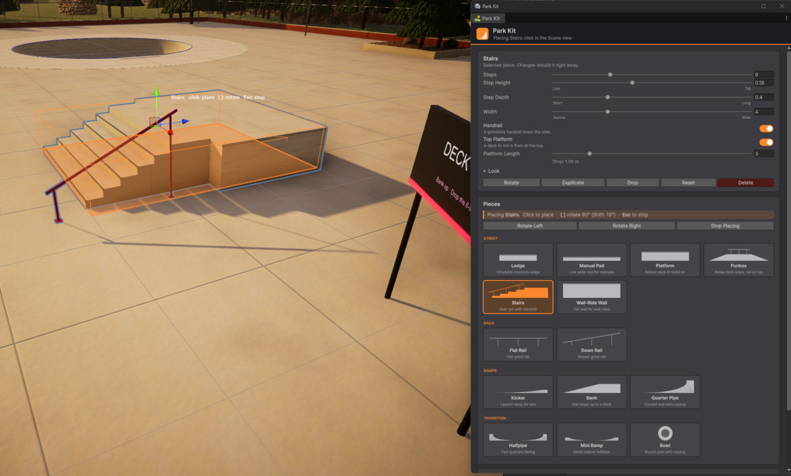The width and height of the screenshot is (791, 476).
Task: Click the blue Z-axis gizmo arrow
Action: point(185,121)
